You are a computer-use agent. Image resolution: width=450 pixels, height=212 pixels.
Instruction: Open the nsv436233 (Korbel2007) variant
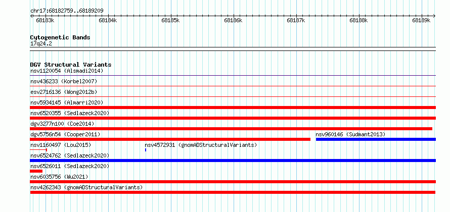(x=64, y=81)
